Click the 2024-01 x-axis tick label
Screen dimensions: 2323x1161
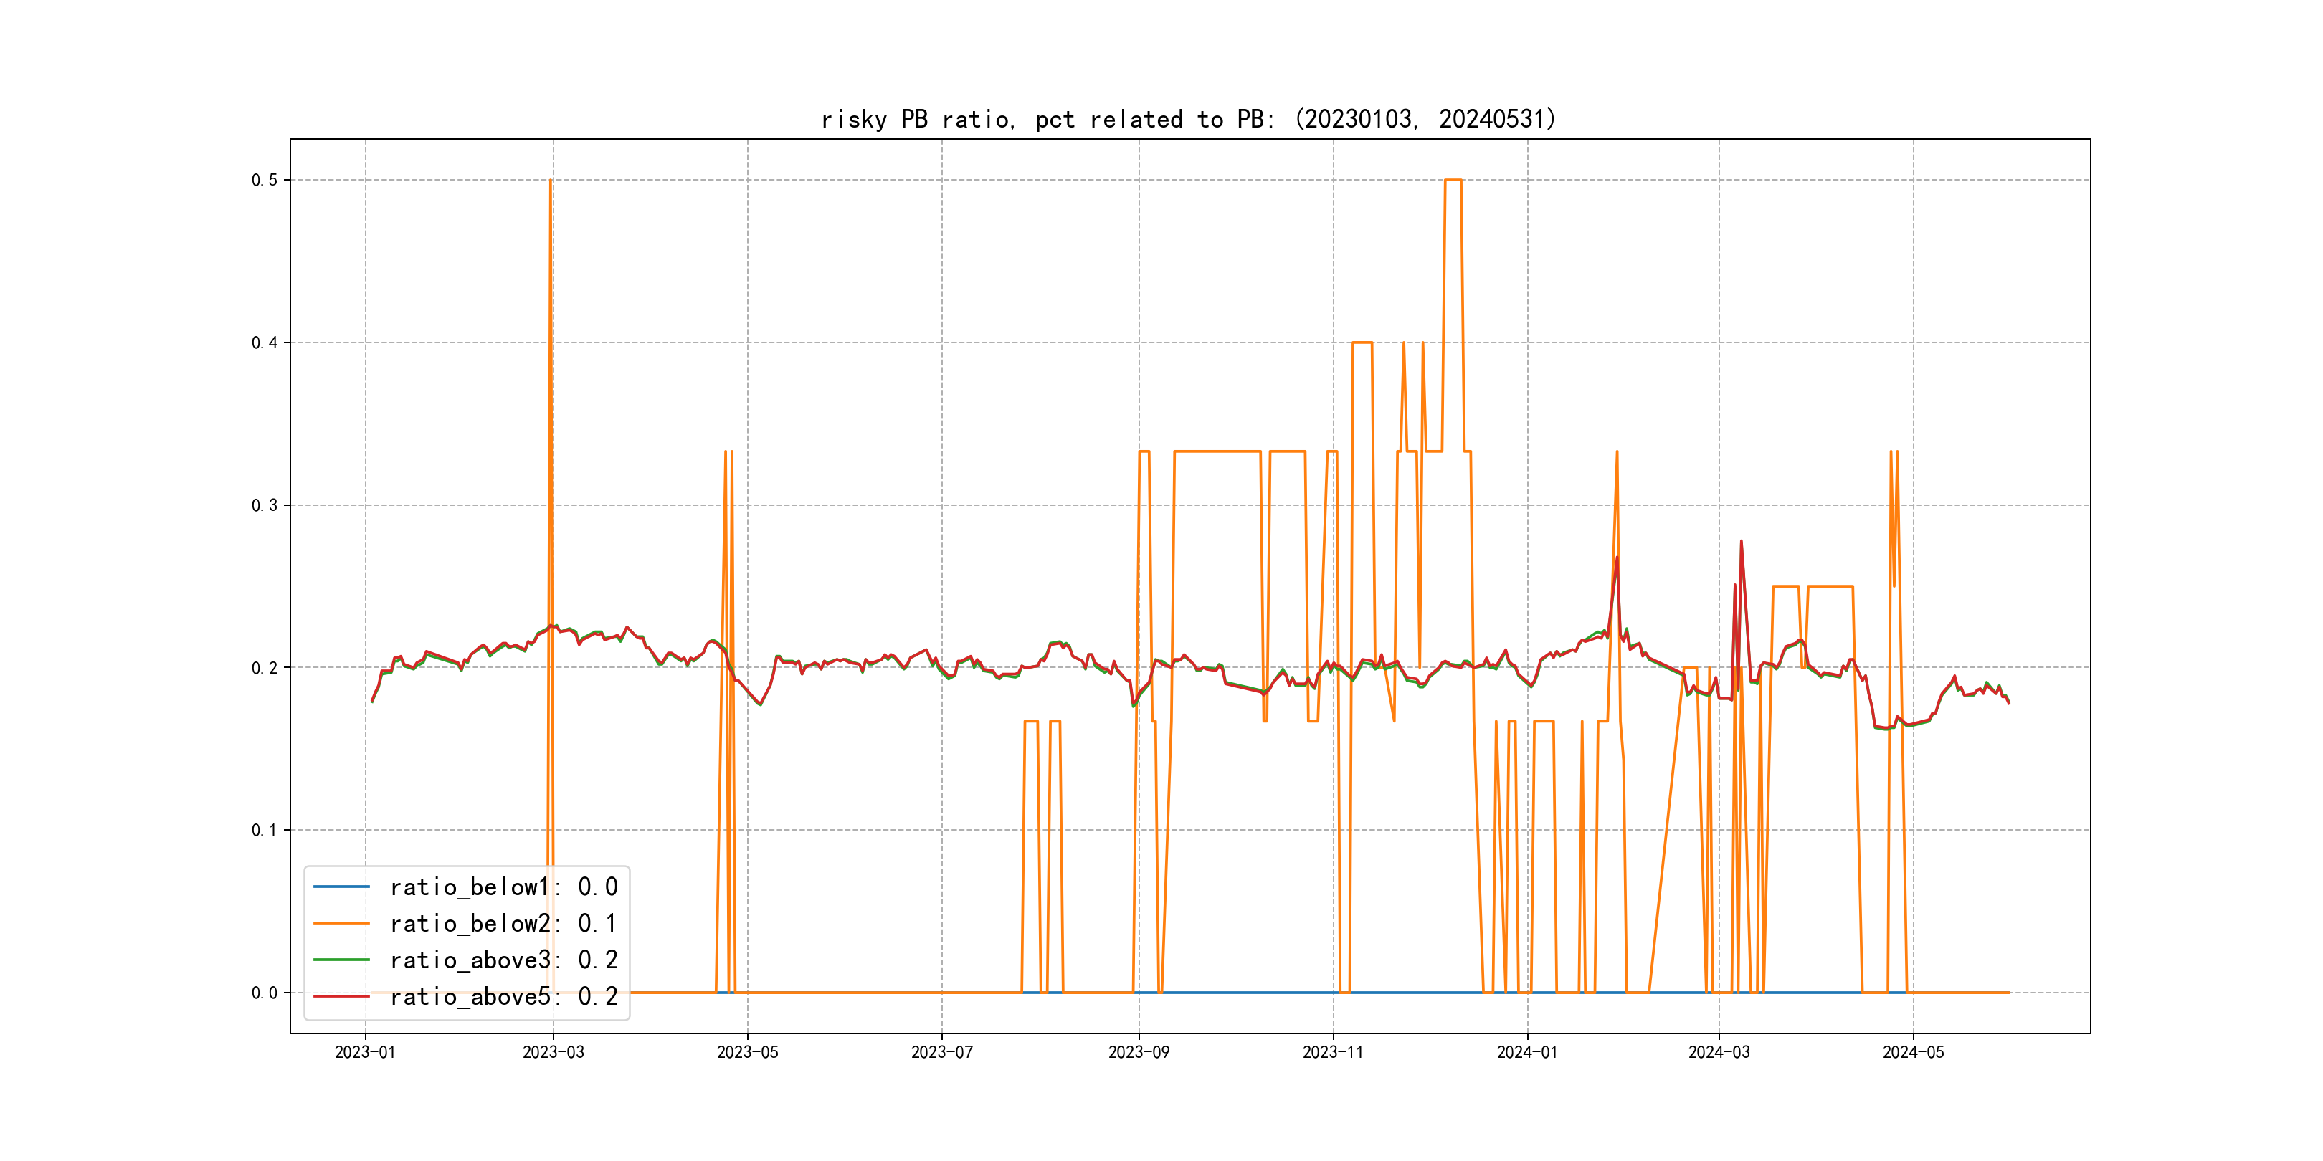1526,1052
